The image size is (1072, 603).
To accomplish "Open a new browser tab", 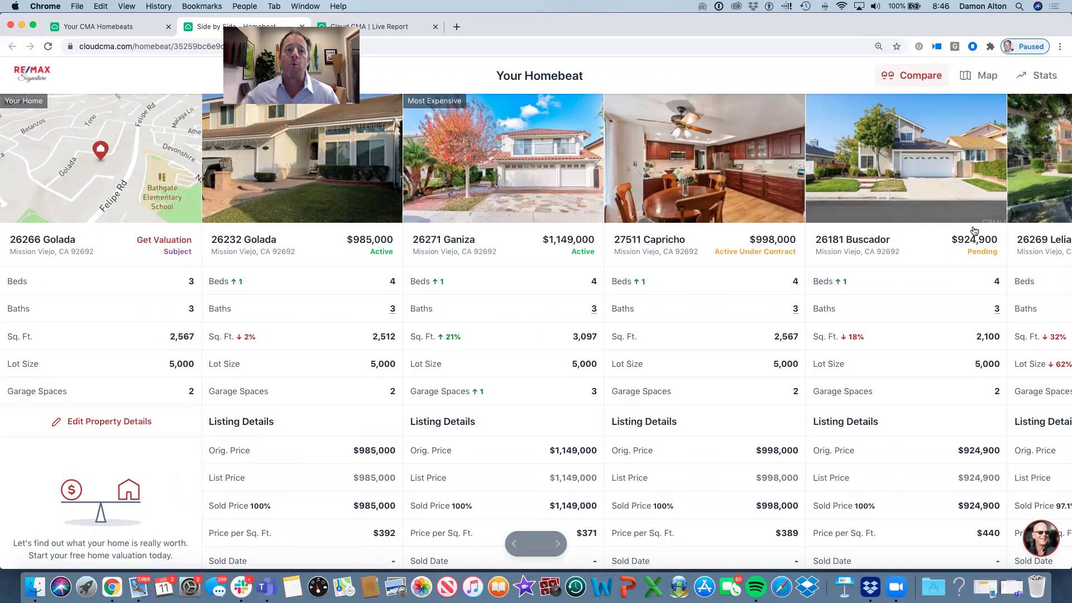I will tap(456, 26).
